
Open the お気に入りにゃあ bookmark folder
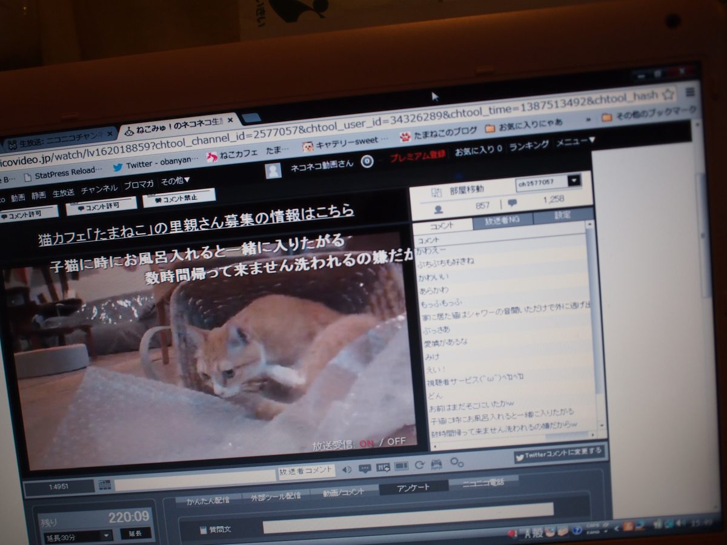524,125
